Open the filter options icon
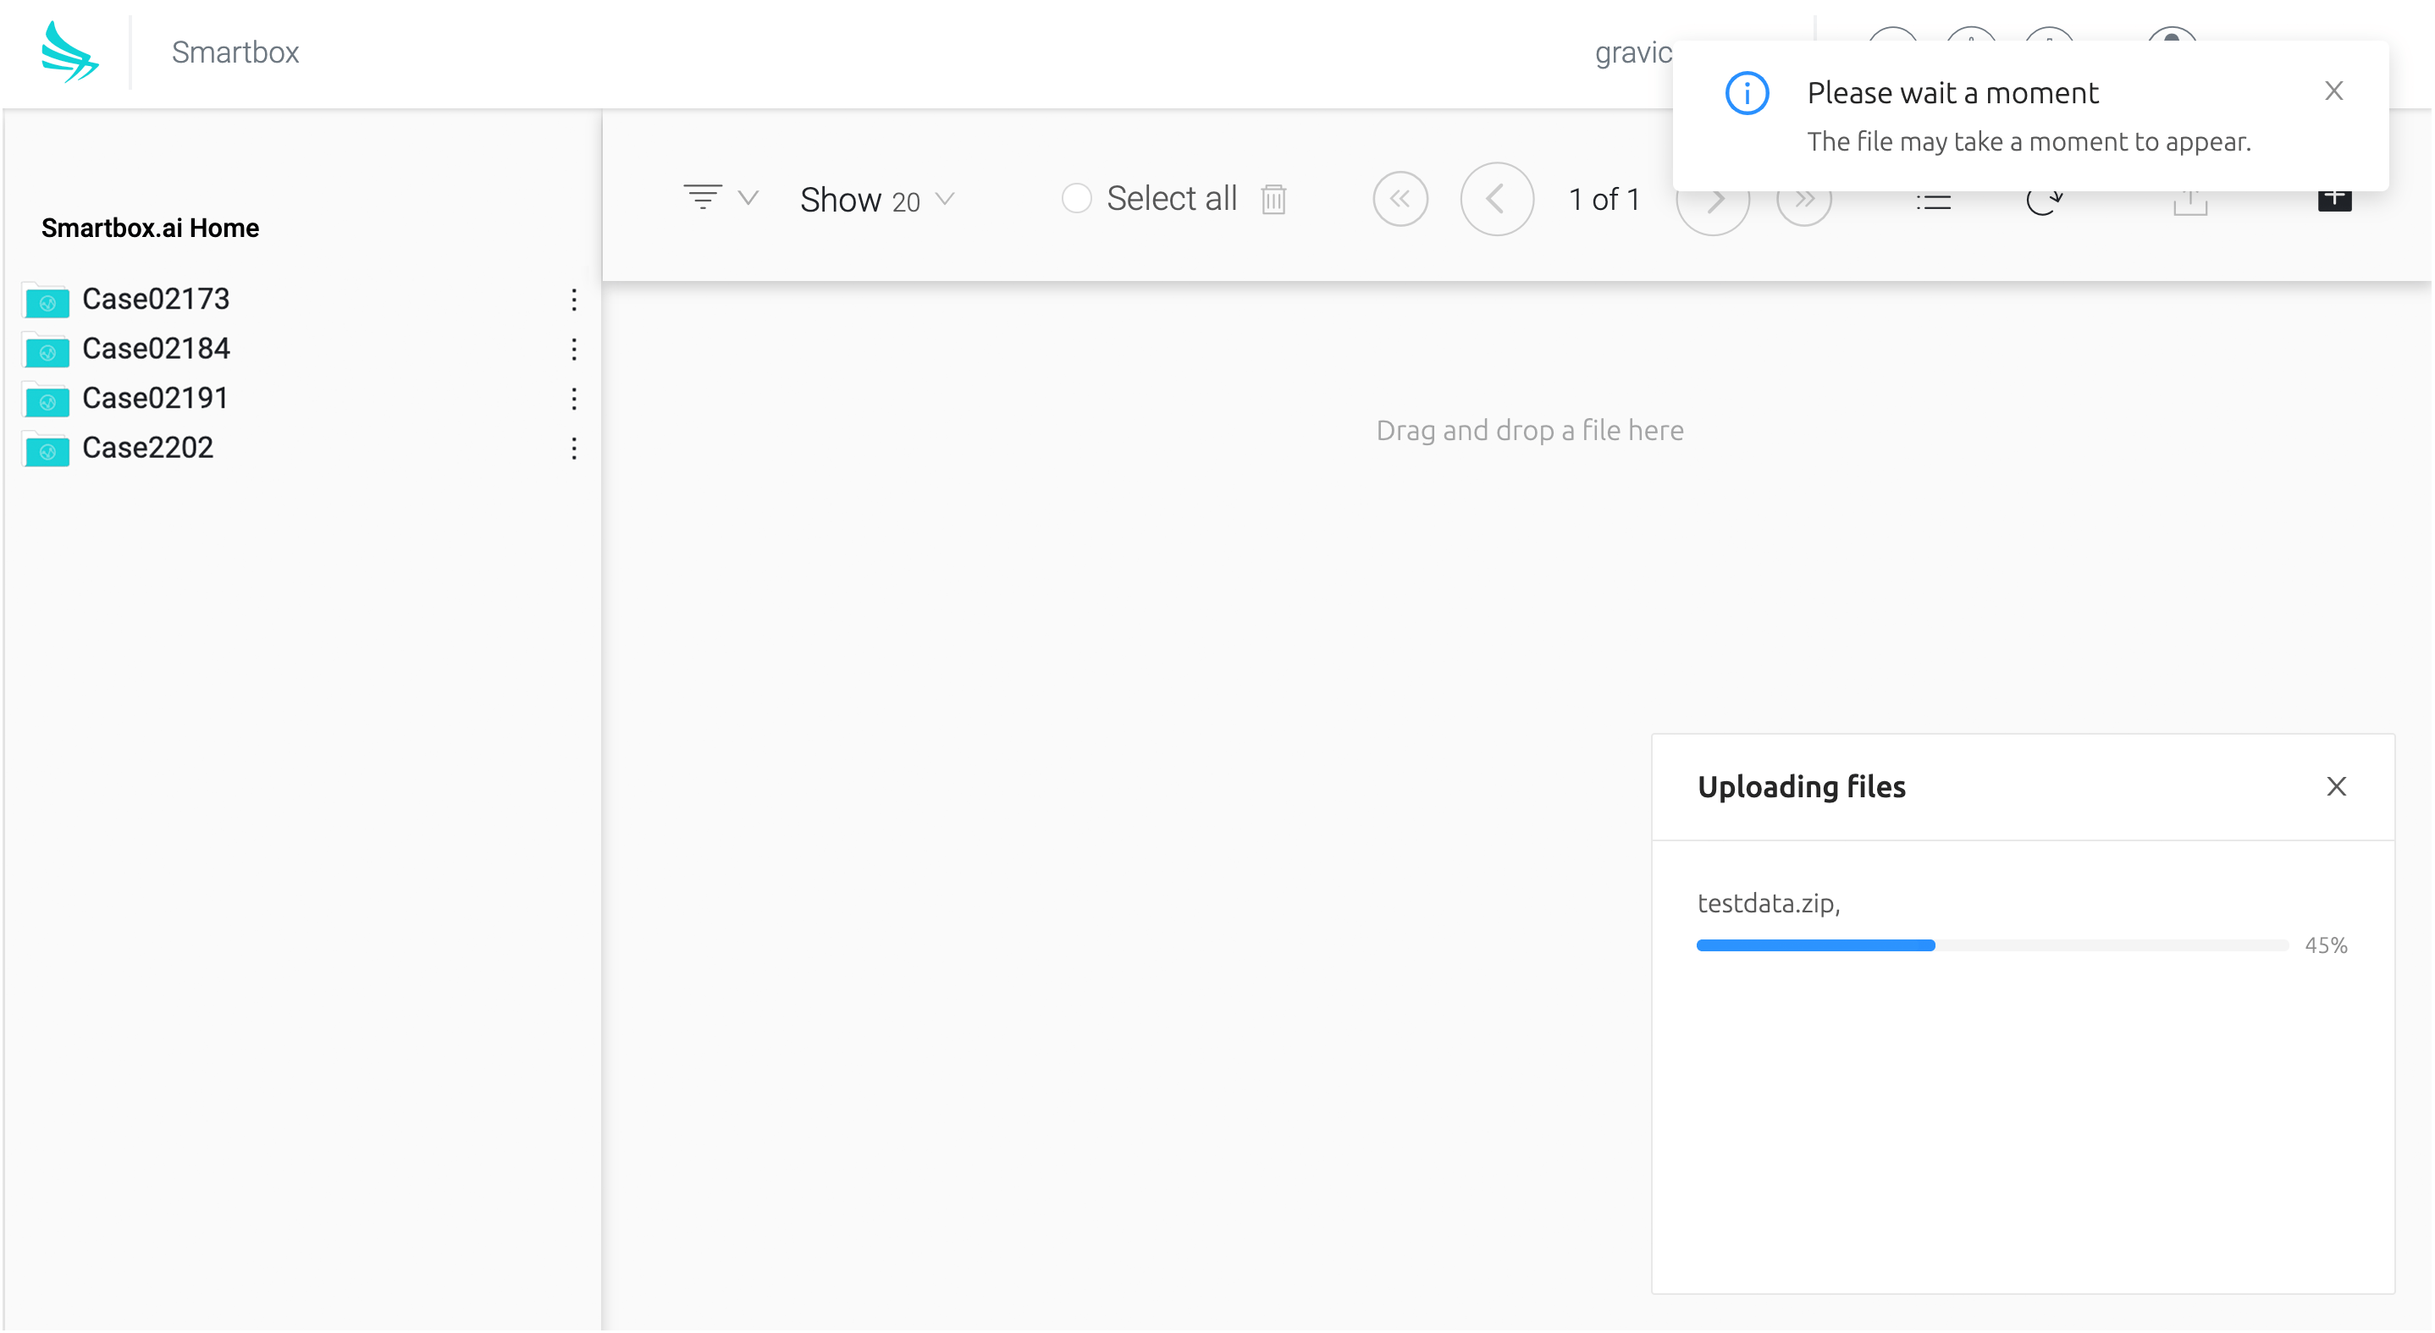Image resolution: width=2435 pixels, height=1333 pixels. pos(703,197)
